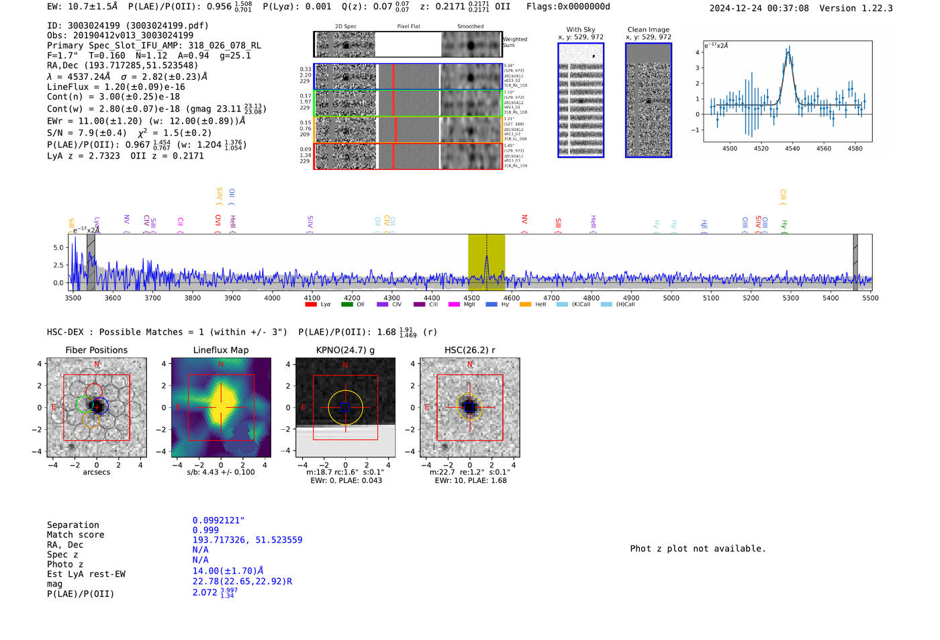Image resolution: width=940 pixels, height=640 pixels.
Task: Select the blue-bordered 2D spectrum row
Action: click(408, 77)
